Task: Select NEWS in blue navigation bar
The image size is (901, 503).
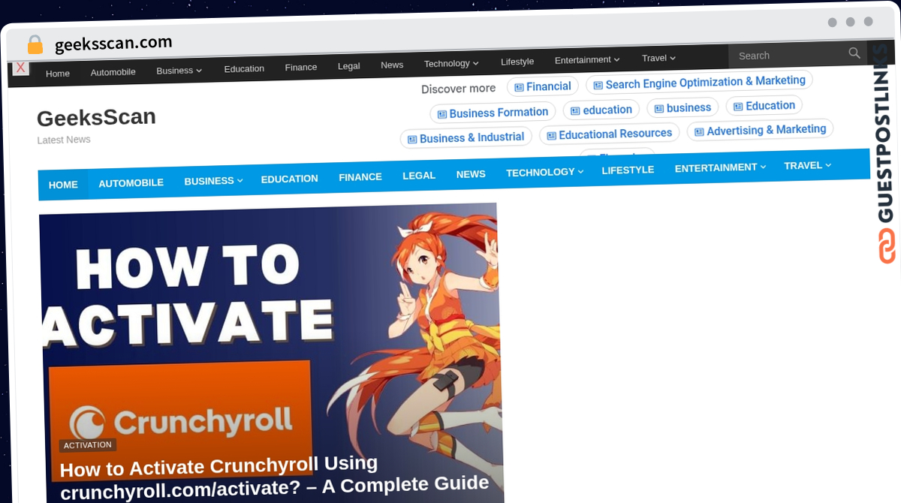Action: (471, 174)
